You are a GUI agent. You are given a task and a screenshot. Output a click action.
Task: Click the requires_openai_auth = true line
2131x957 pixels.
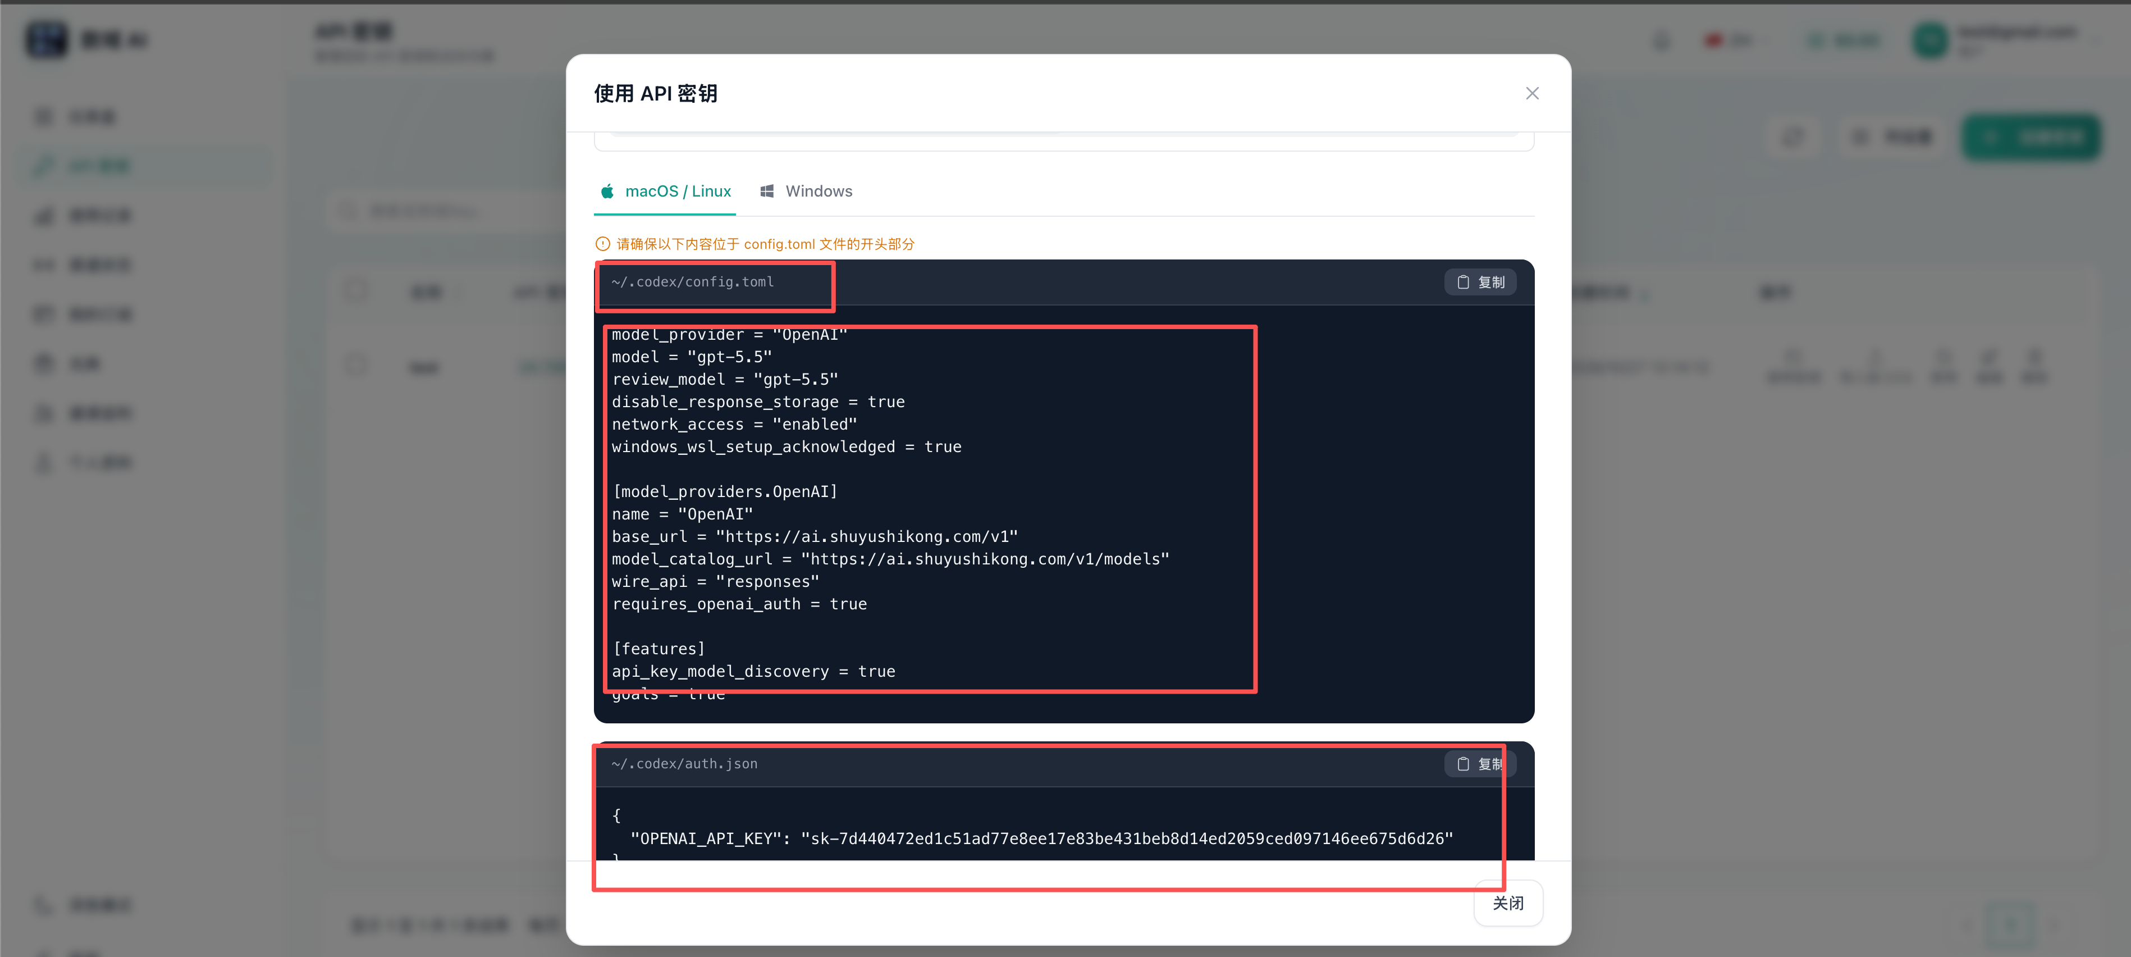tap(739, 604)
